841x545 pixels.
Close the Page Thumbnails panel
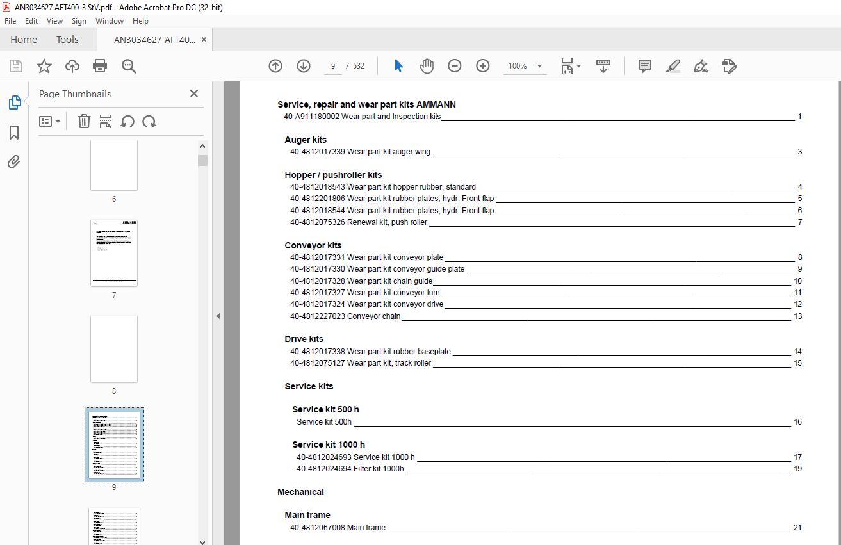(194, 94)
